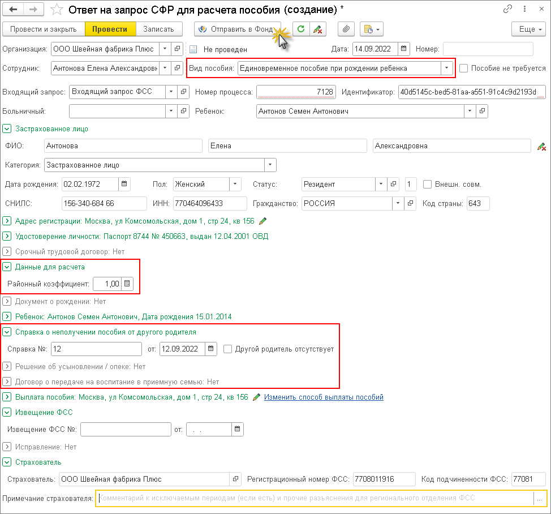Viewport: 551px width, 514px height.
Task: Open citizenship country via its open icon
Action: [410, 204]
